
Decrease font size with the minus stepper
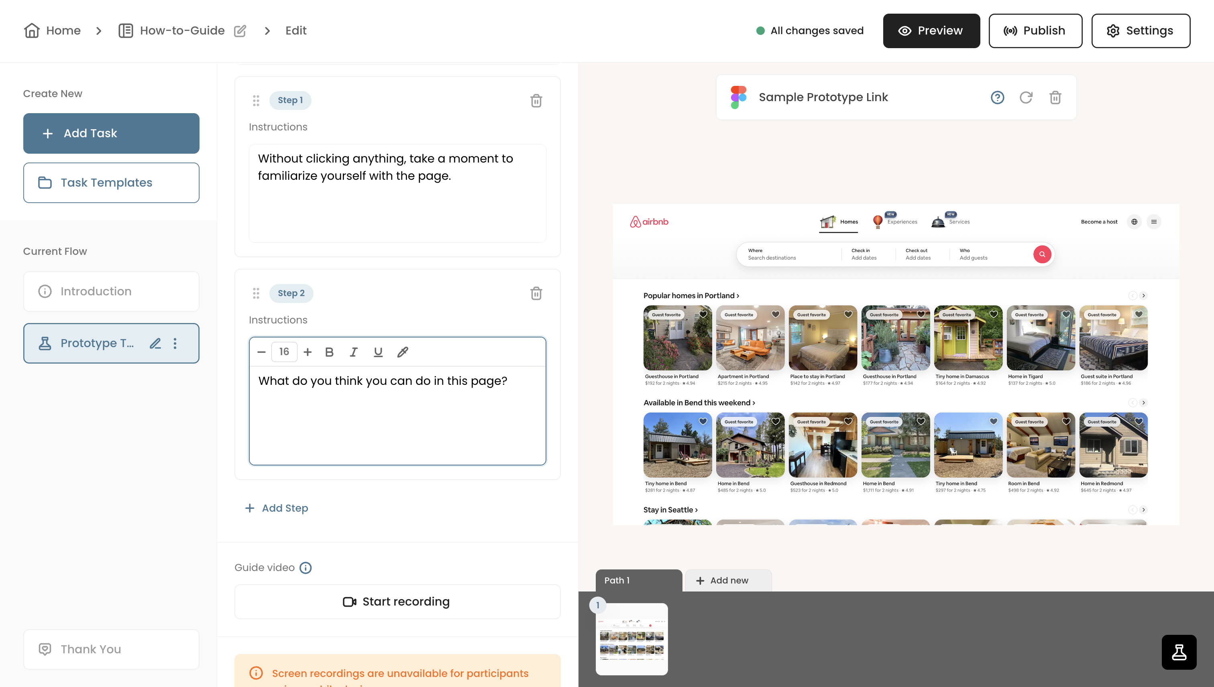(261, 352)
